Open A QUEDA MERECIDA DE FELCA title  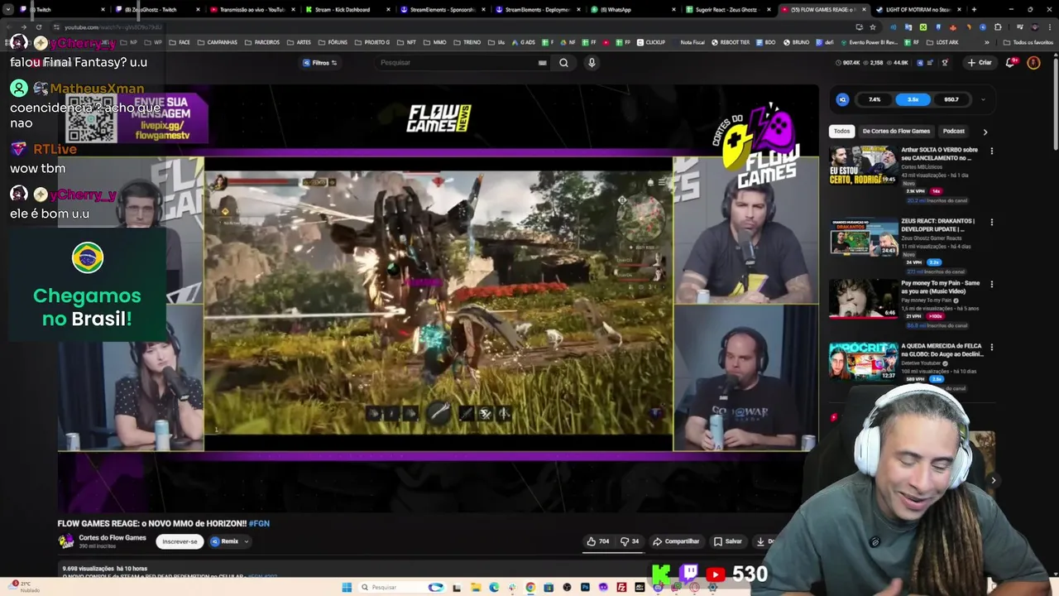point(941,349)
